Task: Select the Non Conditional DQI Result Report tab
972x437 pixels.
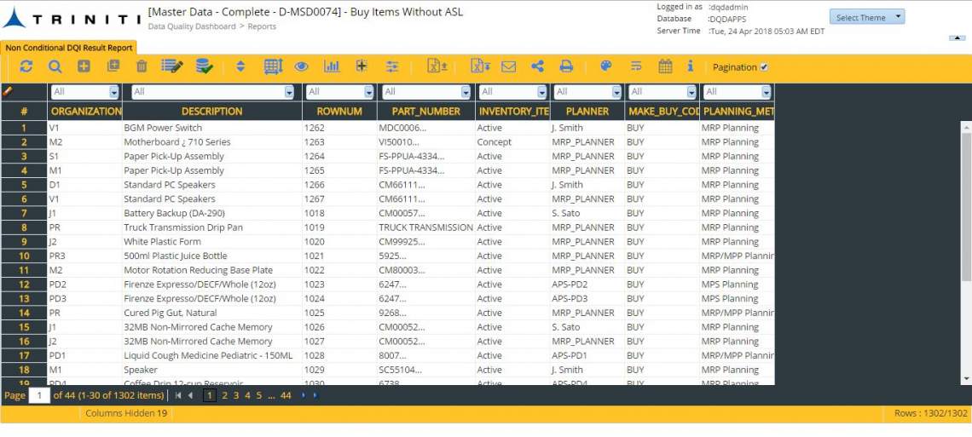Action: [x=68, y=48]
